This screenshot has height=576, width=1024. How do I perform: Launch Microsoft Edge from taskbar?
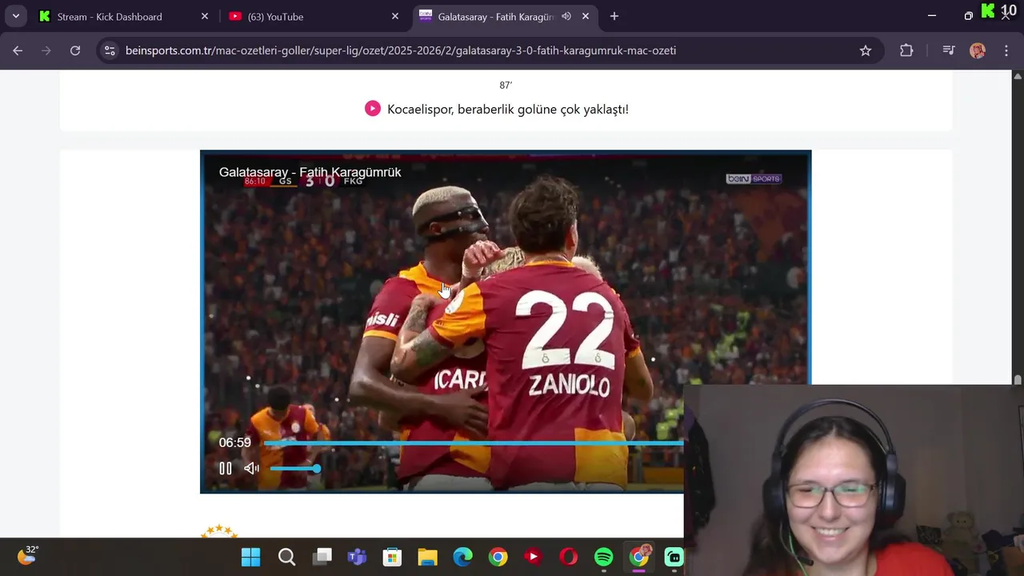pos(462,557)
